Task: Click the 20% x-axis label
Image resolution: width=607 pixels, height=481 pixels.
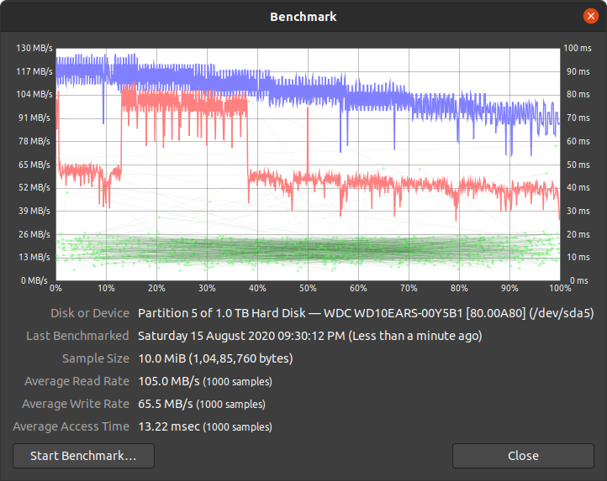Action: [x=156, y=289]
